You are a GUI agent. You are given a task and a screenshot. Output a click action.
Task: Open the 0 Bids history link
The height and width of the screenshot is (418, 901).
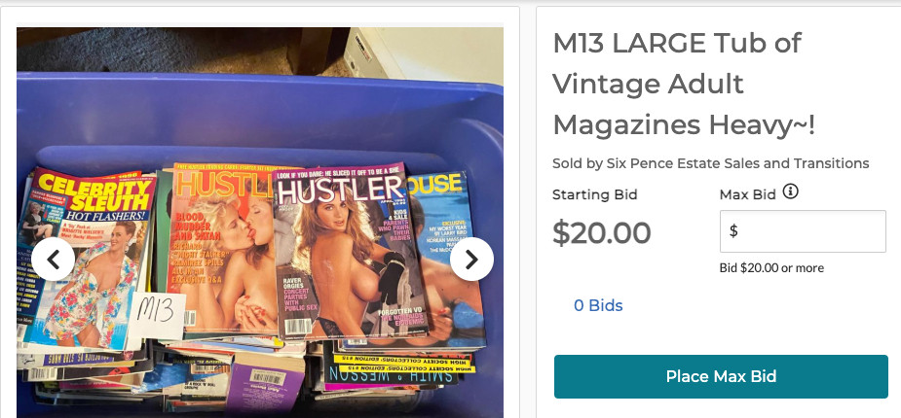pos(598,305)
